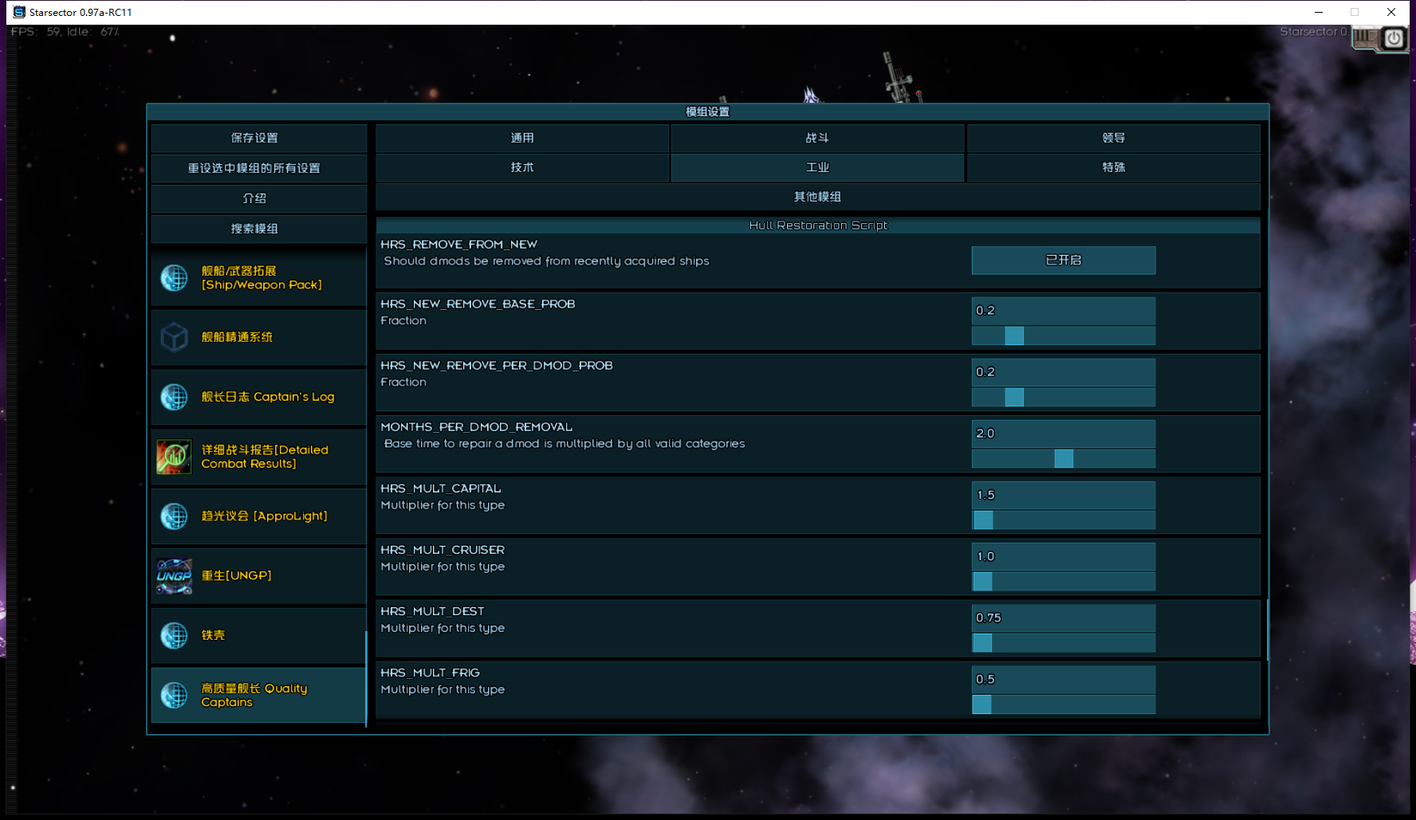Click the MONTHS_PER_DMOD_REMOVAL slider handle

[1064, 458]
